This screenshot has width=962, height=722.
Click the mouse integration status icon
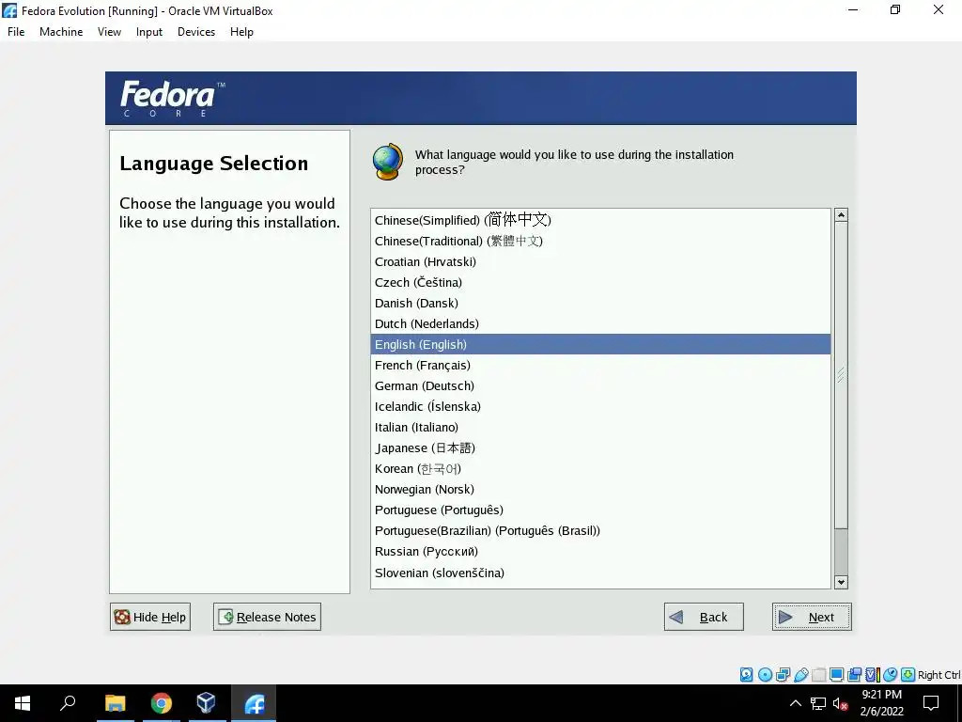pyautogui.click(x=890, y=675)
